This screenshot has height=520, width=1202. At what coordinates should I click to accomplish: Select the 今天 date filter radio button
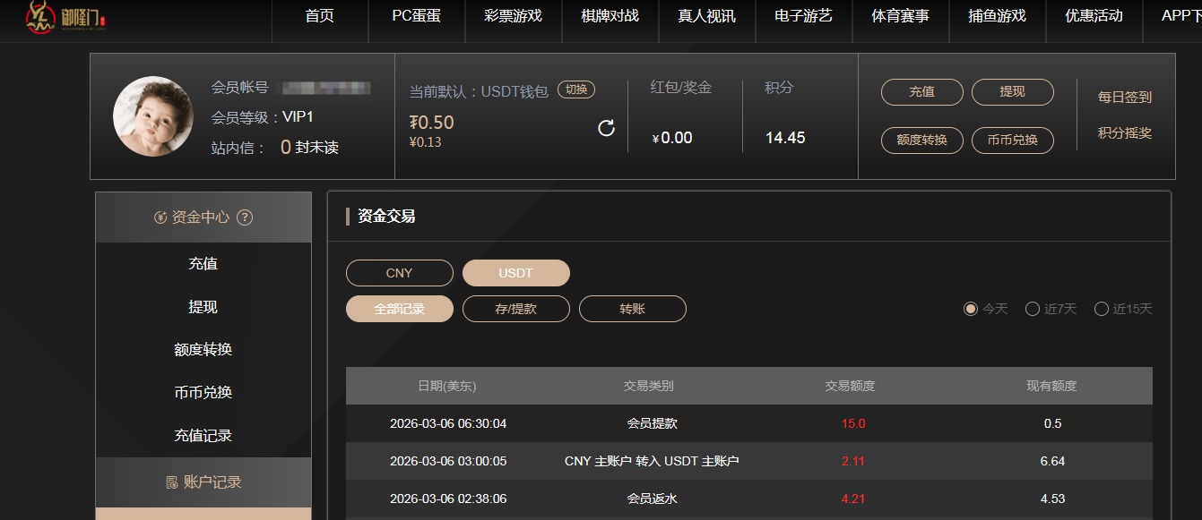coord(969,308)
